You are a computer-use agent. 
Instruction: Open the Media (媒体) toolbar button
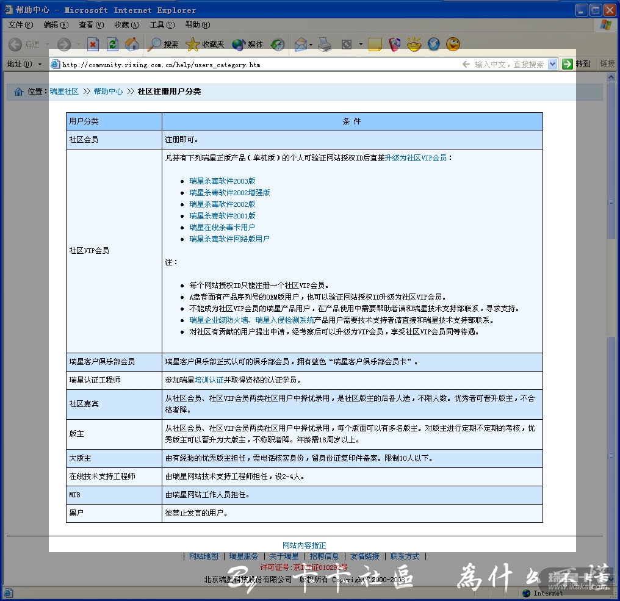point(247,44)
